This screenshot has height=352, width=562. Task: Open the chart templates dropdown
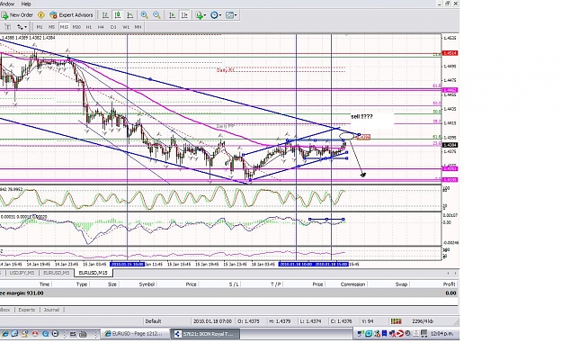(231, 15)
